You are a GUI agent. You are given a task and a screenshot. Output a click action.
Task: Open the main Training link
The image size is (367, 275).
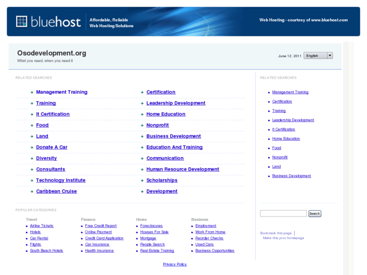tap(46, 103)
